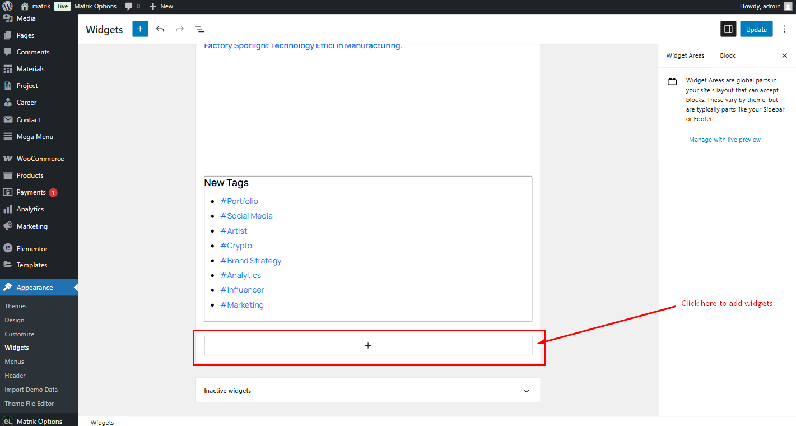Open Templates in the admin sidebar
The image size is (796, 426).
pos(39,265)
